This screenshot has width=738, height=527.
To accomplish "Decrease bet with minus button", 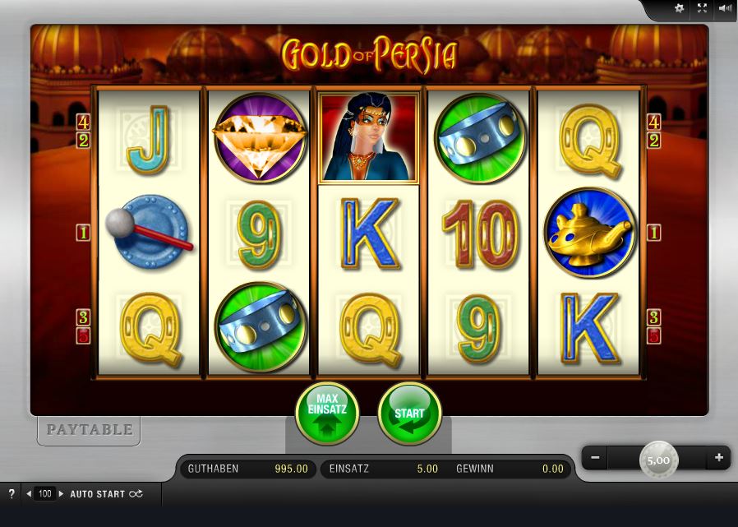I will point(595,458).
